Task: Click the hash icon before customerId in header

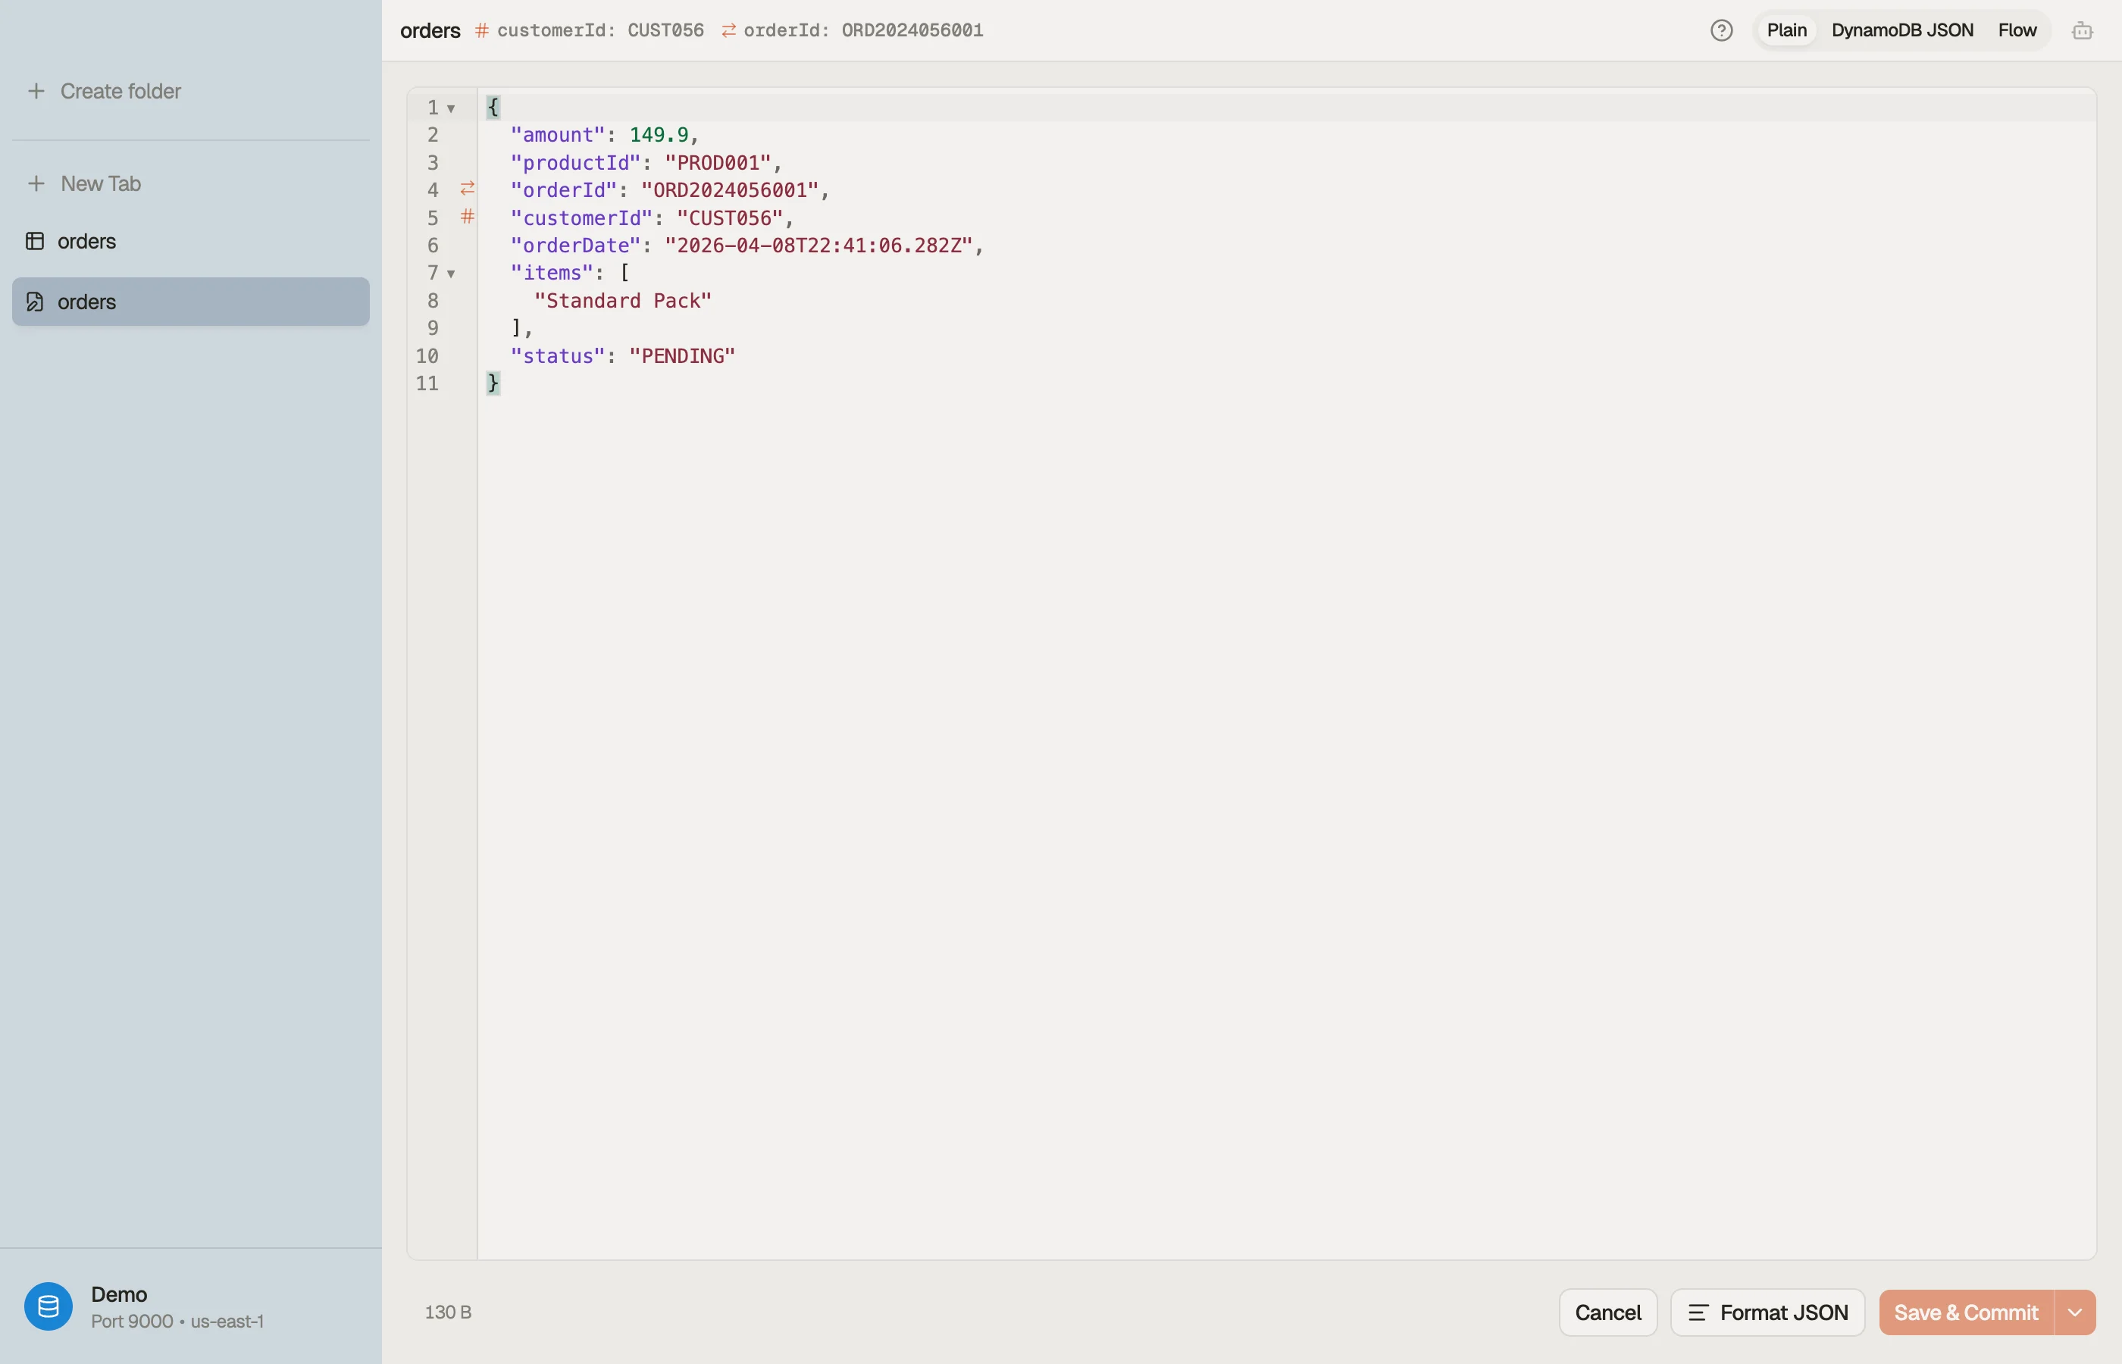Action: coord(482,30)
